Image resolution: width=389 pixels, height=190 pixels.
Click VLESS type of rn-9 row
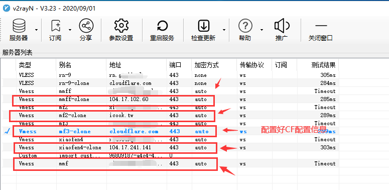pos(26,75)
